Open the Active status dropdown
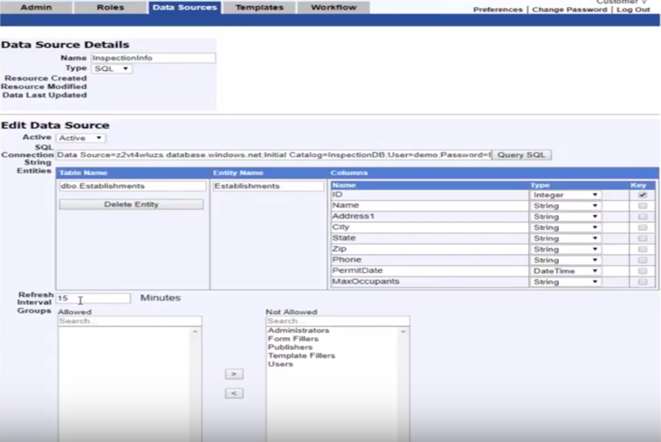The image size is (661, 442). pyautogui.click(x=81, y=138)
